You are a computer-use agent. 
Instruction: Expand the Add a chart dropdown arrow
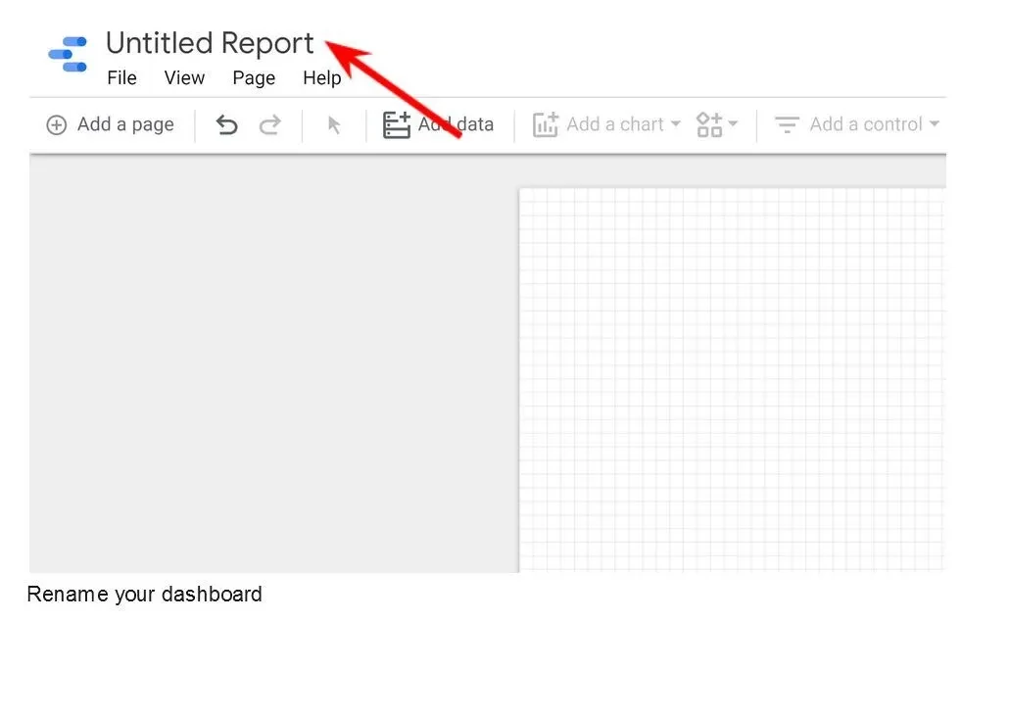[x=675, y=123]
